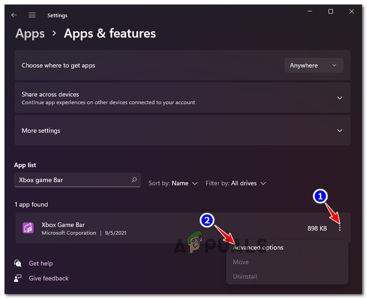Click the Get help headset icon

click(x=18, y=263)
